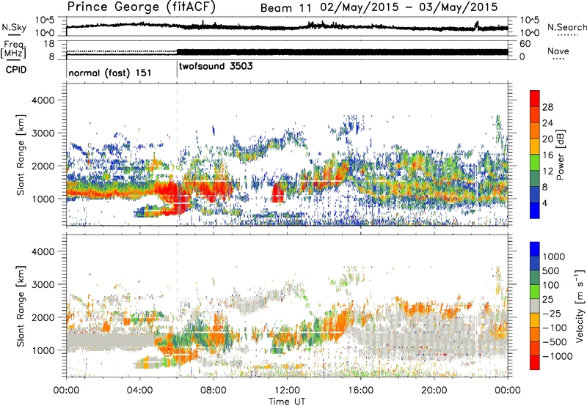Viewport: 587px width, 406px height.
Task: Click the '16' power colorbar tick
Action: (x=547, y=155)
